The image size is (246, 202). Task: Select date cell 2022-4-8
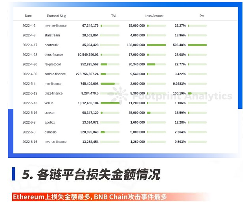tap(29, 35)
